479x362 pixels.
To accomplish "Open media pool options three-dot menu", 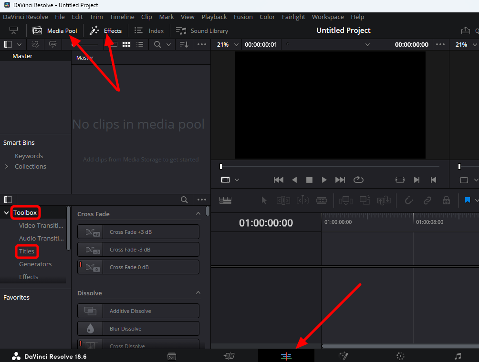I will [x=202, y=44].
